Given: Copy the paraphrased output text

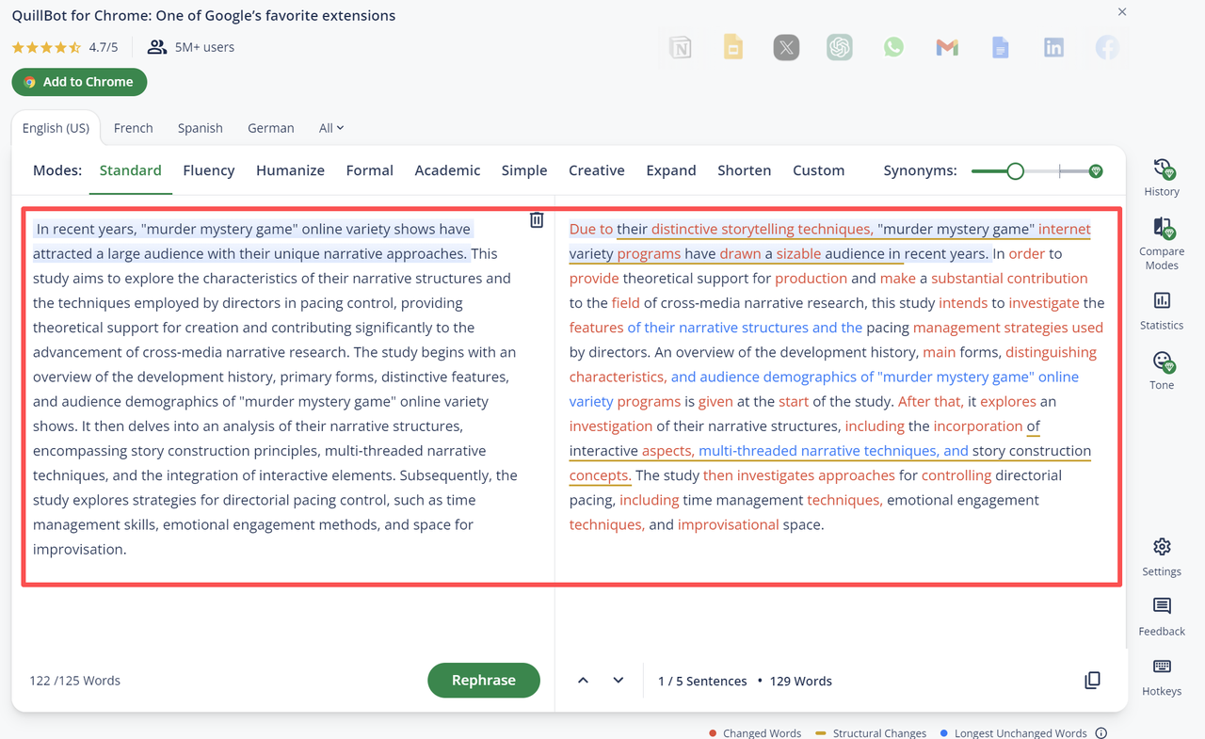Looking at the screenshot, I should [x=1092, y=681].
